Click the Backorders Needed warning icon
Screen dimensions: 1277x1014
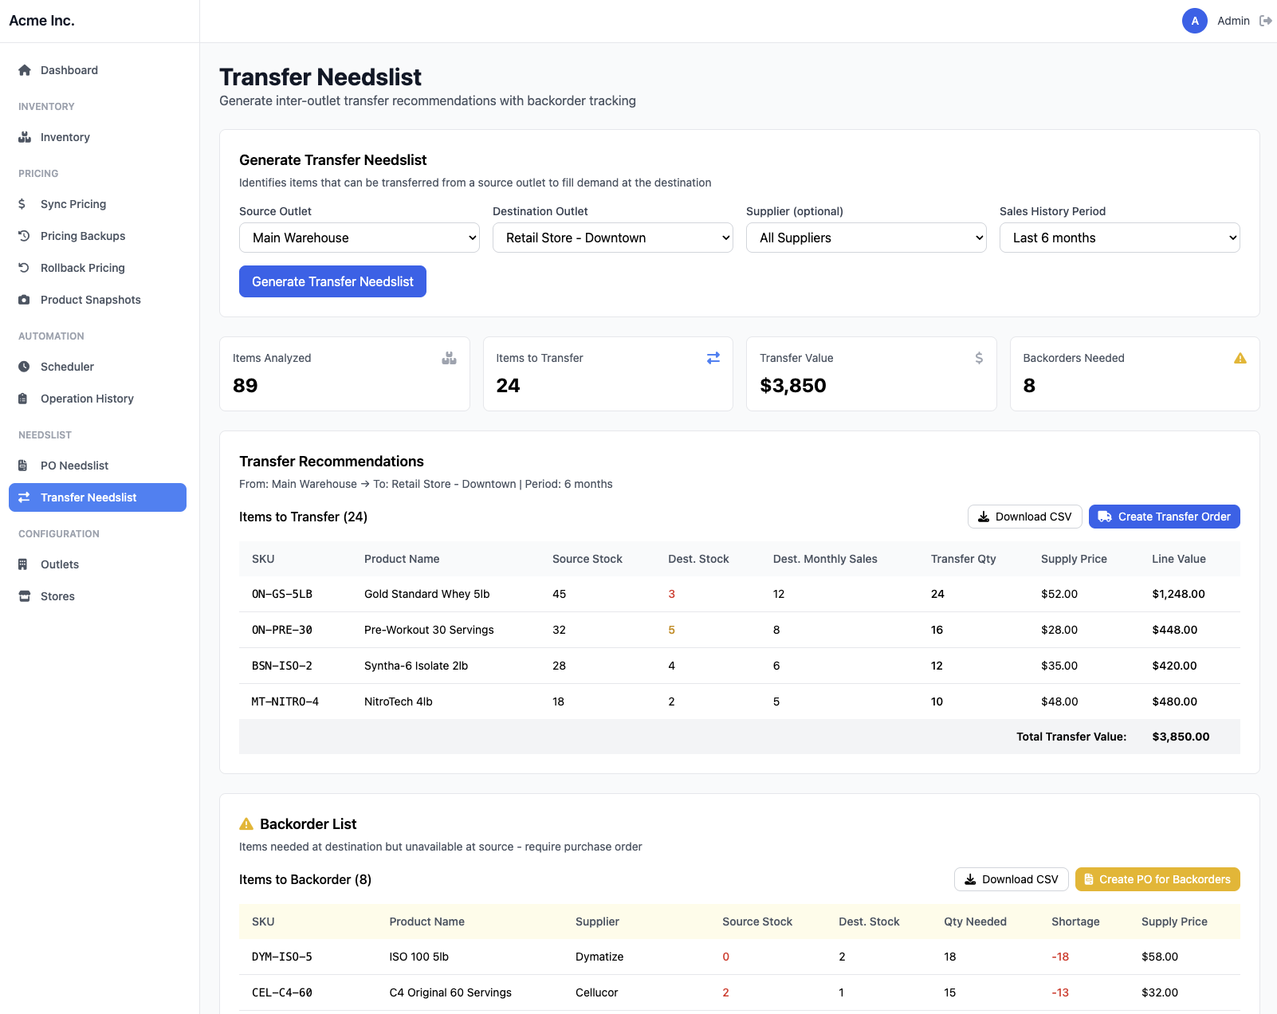[1240, 358]
